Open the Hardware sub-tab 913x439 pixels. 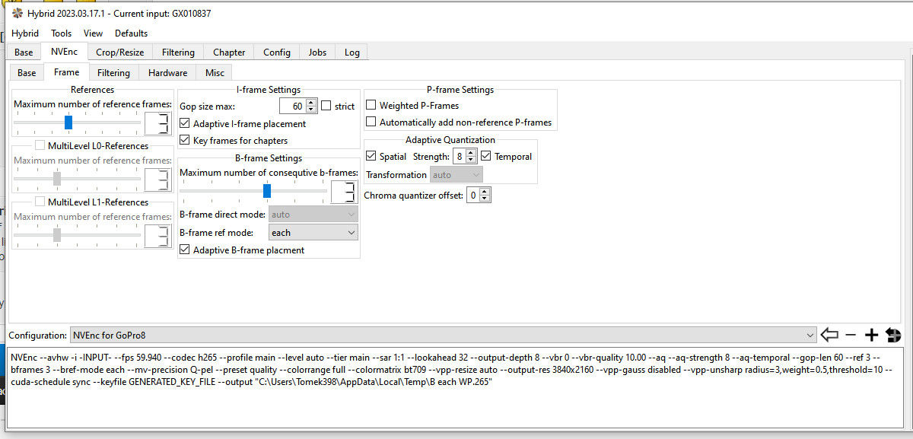[167, 73]
